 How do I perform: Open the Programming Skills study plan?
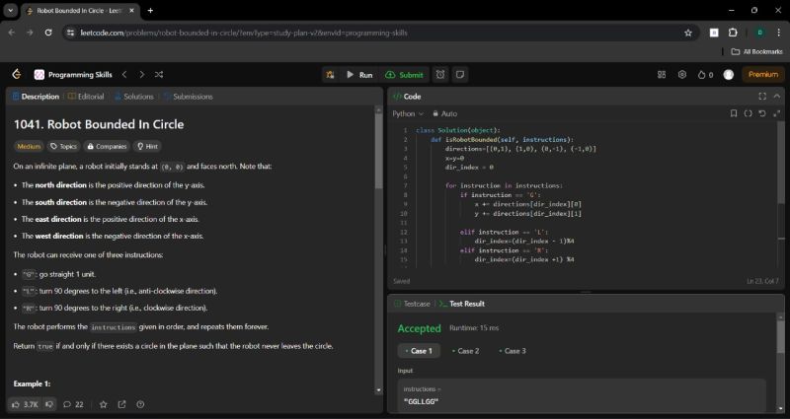(73, 75)
